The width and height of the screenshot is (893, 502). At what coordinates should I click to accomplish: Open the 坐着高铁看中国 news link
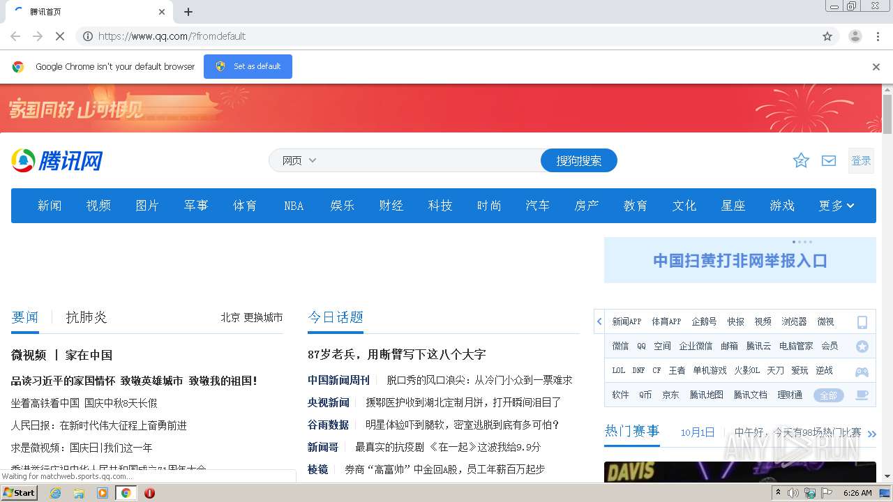(84, 403)
